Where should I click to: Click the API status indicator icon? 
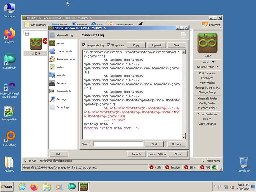[202, 167]
